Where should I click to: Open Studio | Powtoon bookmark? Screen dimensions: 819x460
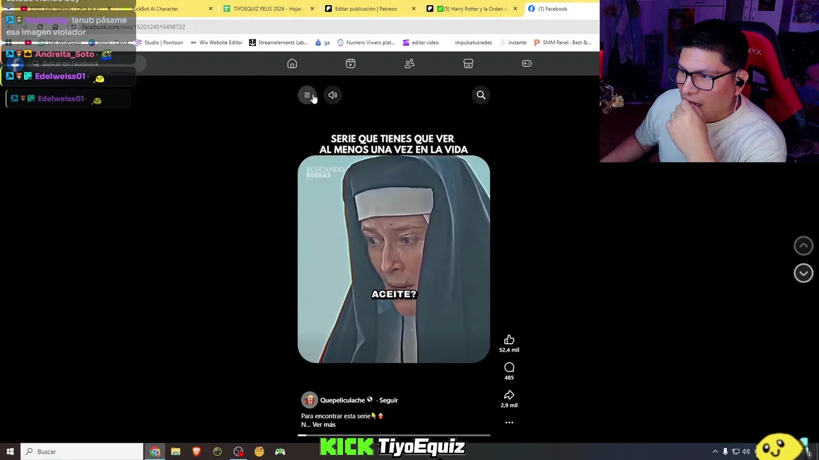click(x=159, y=43)
